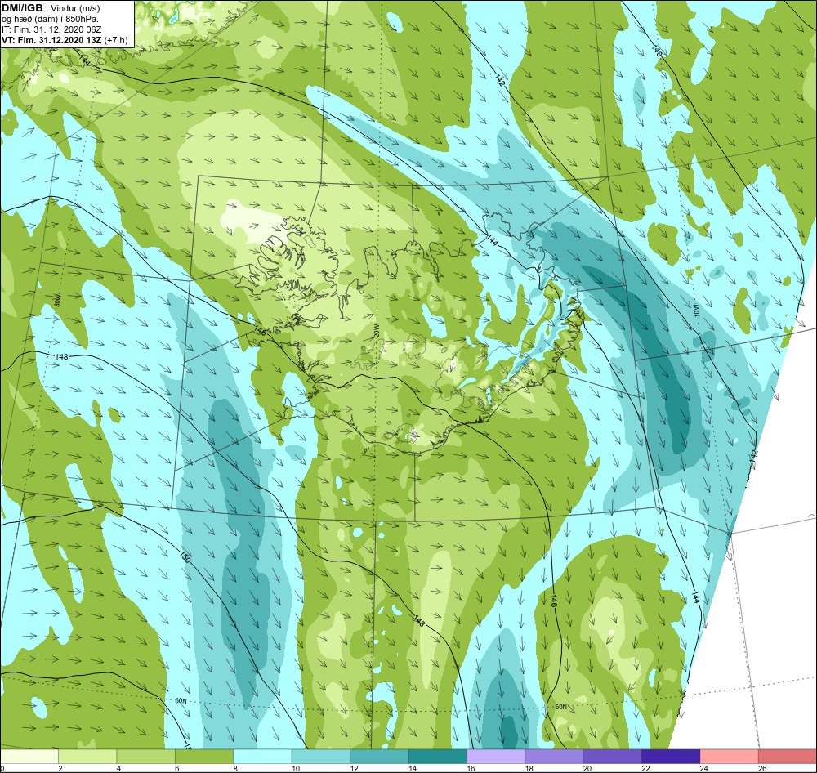Screen dimensions: 817x773
Task: Choose the 22–24 m/s dark indigo legend swatch
Action: [671, 757]
